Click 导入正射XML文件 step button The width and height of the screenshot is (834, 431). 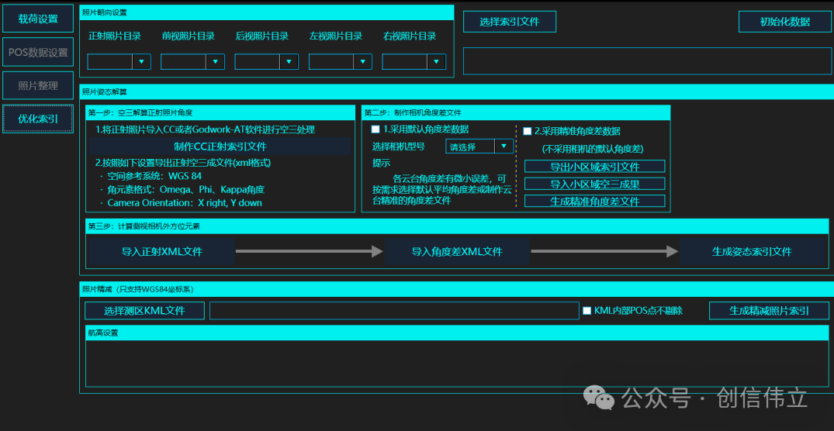tap(161, 252)
